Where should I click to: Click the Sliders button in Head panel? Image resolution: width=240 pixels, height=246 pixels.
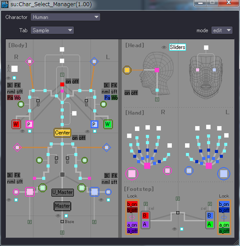pyautogui.click(x=177, y=47)
